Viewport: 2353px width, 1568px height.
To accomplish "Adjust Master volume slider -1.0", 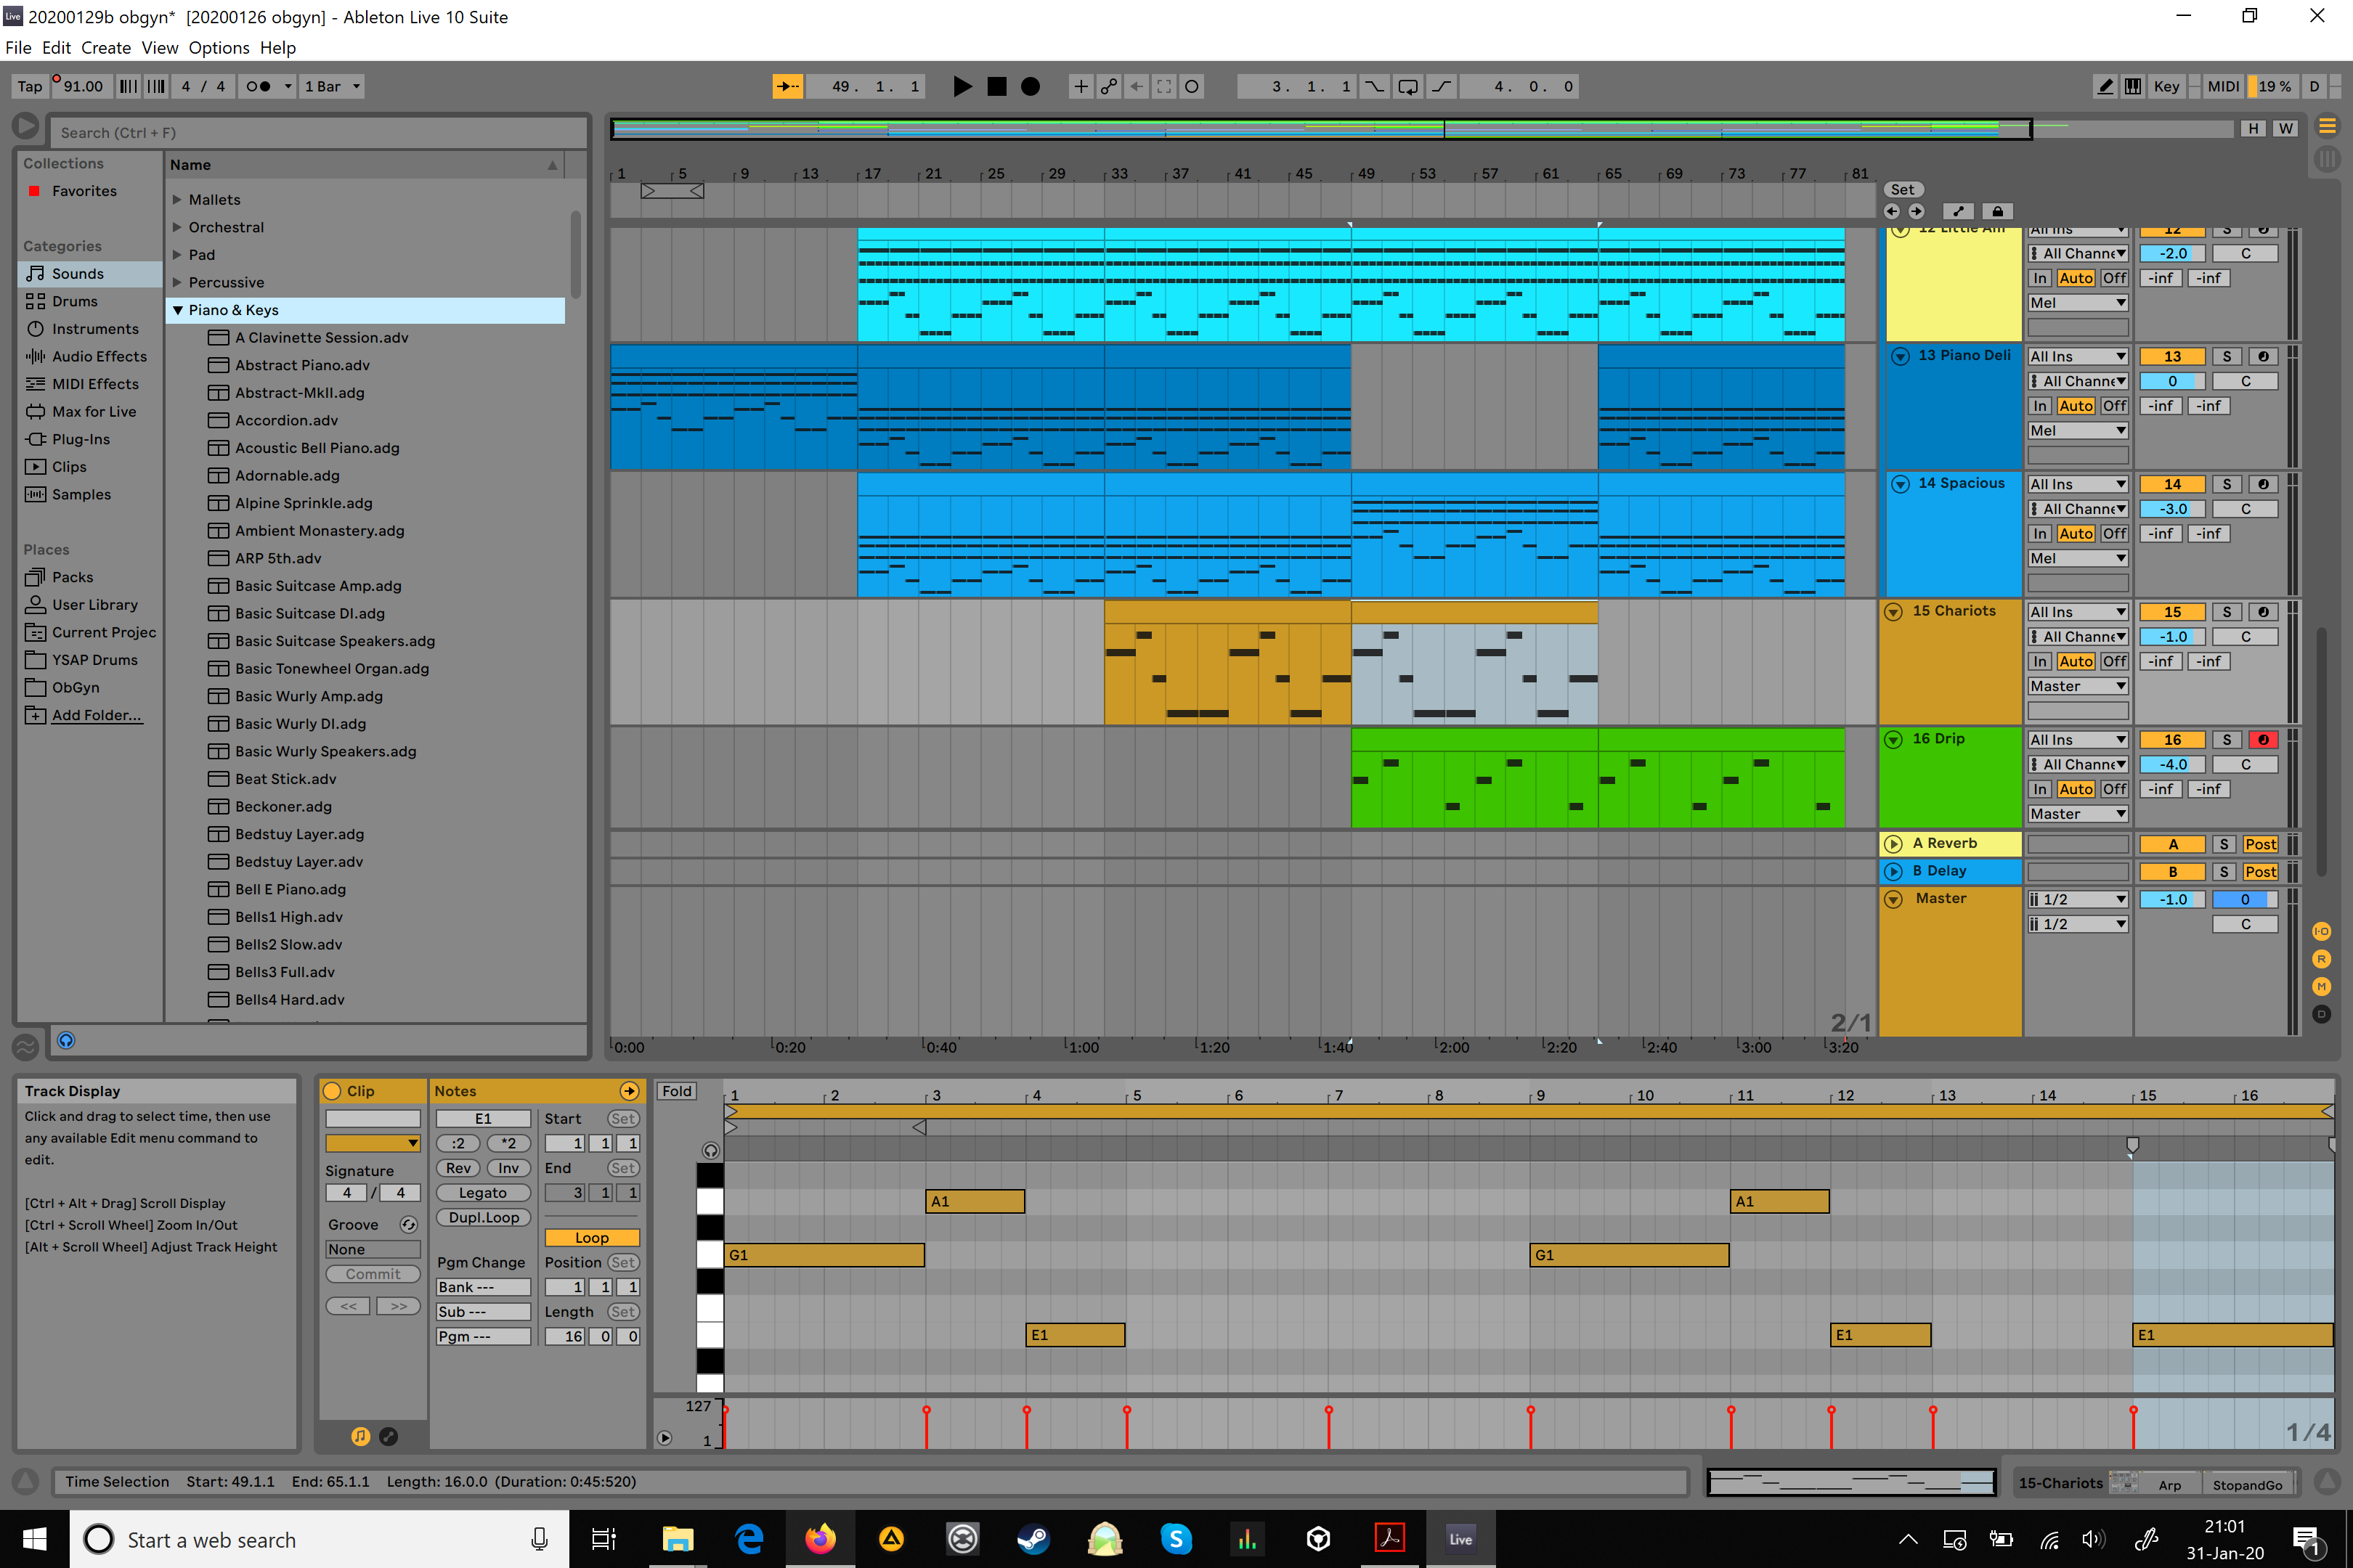I will 2172,900.
